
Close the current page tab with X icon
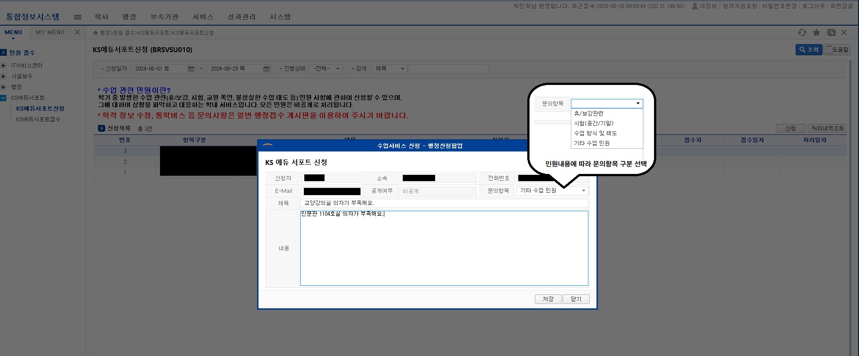(844, 32)
